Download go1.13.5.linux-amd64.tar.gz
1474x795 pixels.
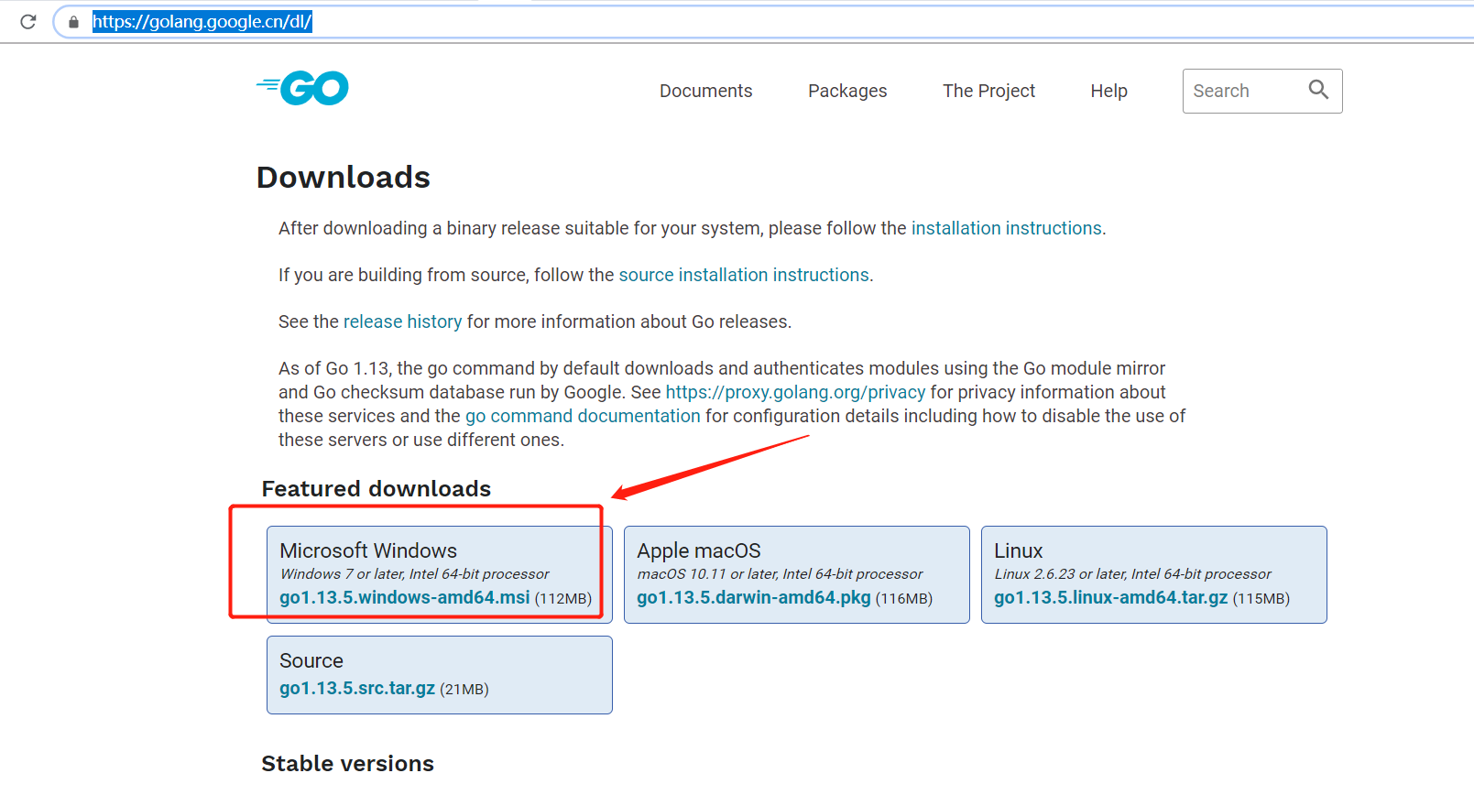pyautogui.click(x=1110, y=597)
